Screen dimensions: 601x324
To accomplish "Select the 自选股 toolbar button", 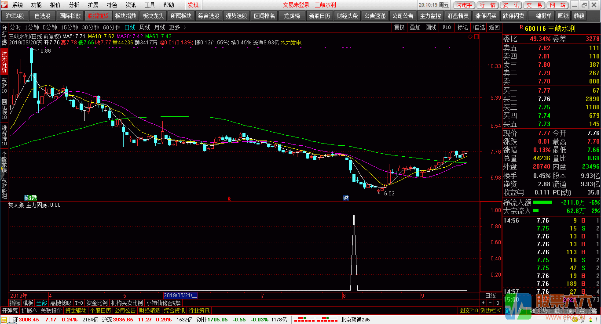I will [x=42, y=16].
